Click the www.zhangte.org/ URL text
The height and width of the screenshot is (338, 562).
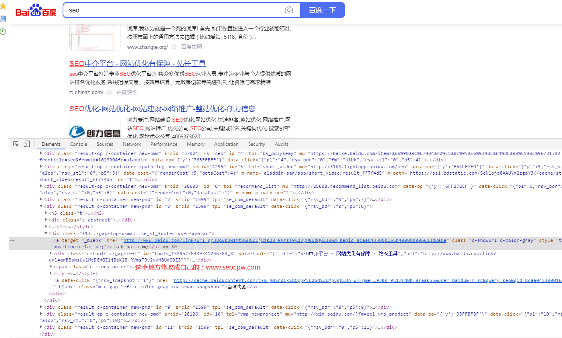pos(148,47)
